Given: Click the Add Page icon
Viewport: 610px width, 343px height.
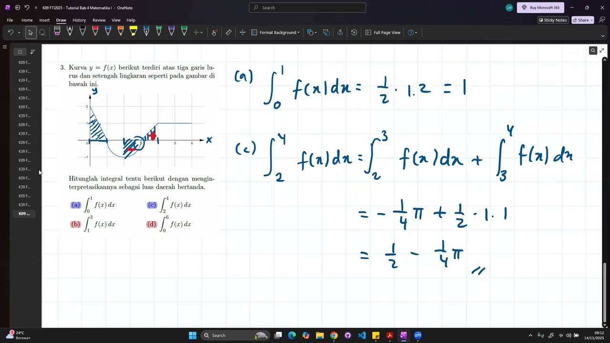Looking at the screenshot, I should coord(20,51).
